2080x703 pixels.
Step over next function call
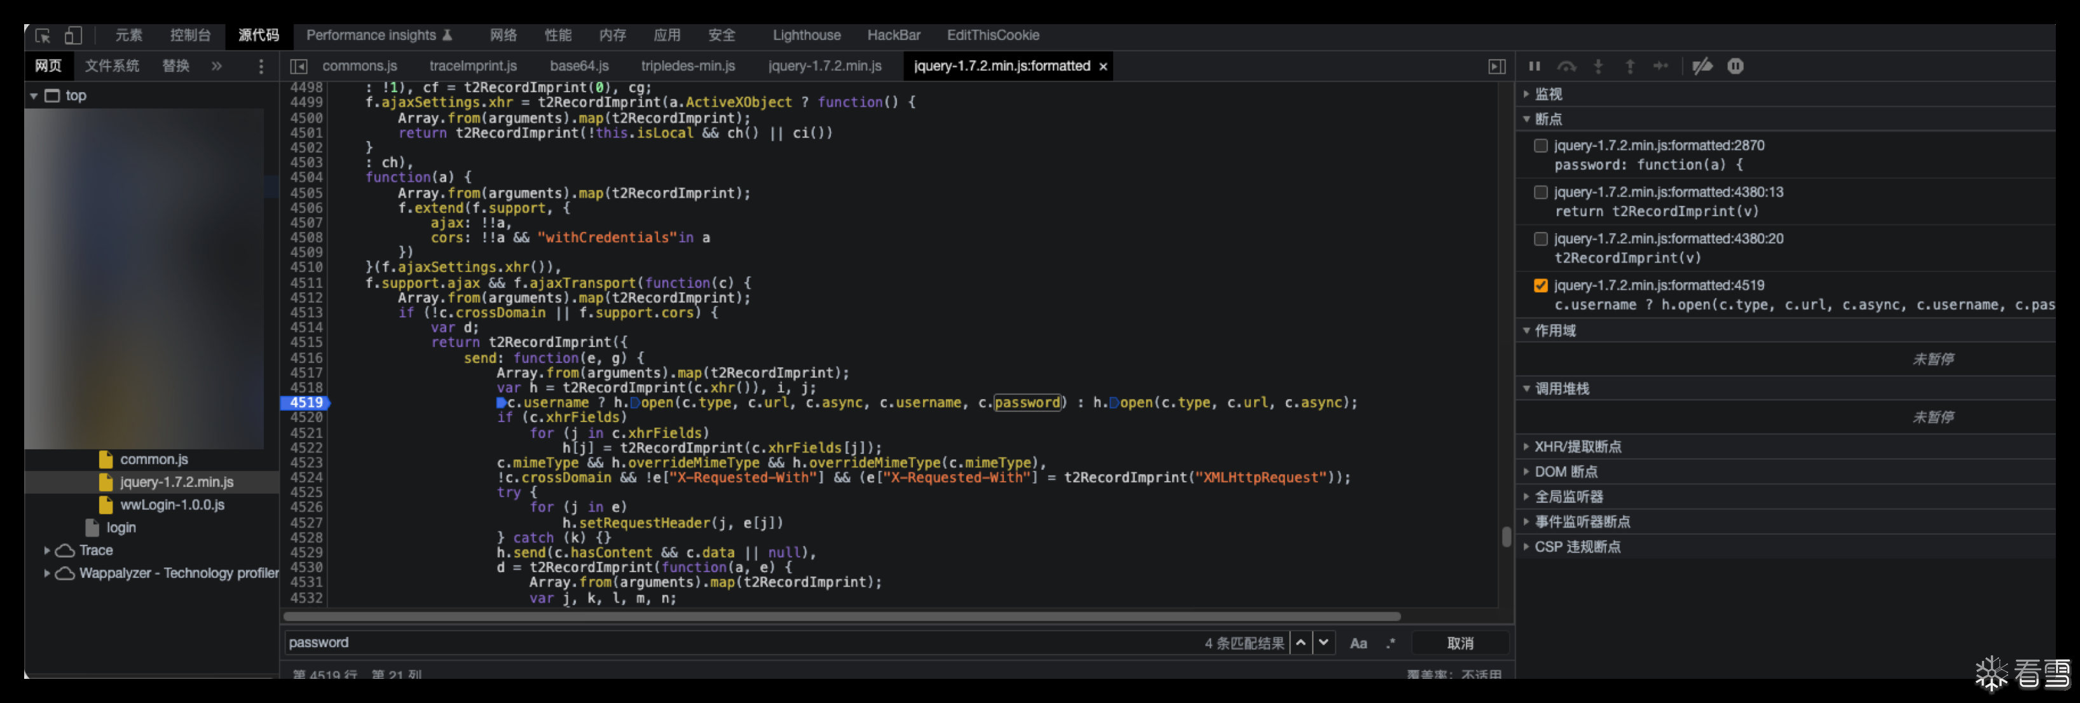(1566, 66)
